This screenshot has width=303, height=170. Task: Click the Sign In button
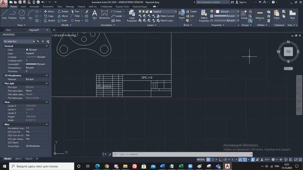(241, 2)
